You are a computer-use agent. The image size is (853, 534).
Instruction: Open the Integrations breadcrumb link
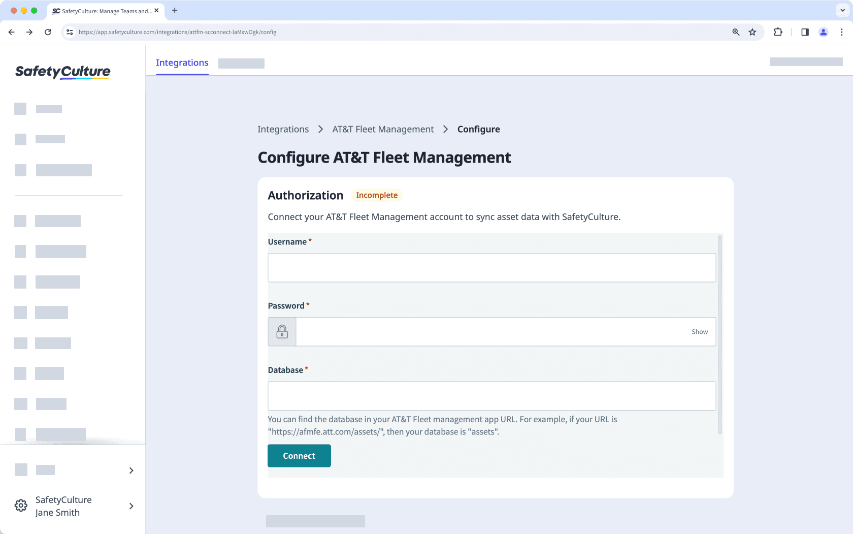coord(283,129)
